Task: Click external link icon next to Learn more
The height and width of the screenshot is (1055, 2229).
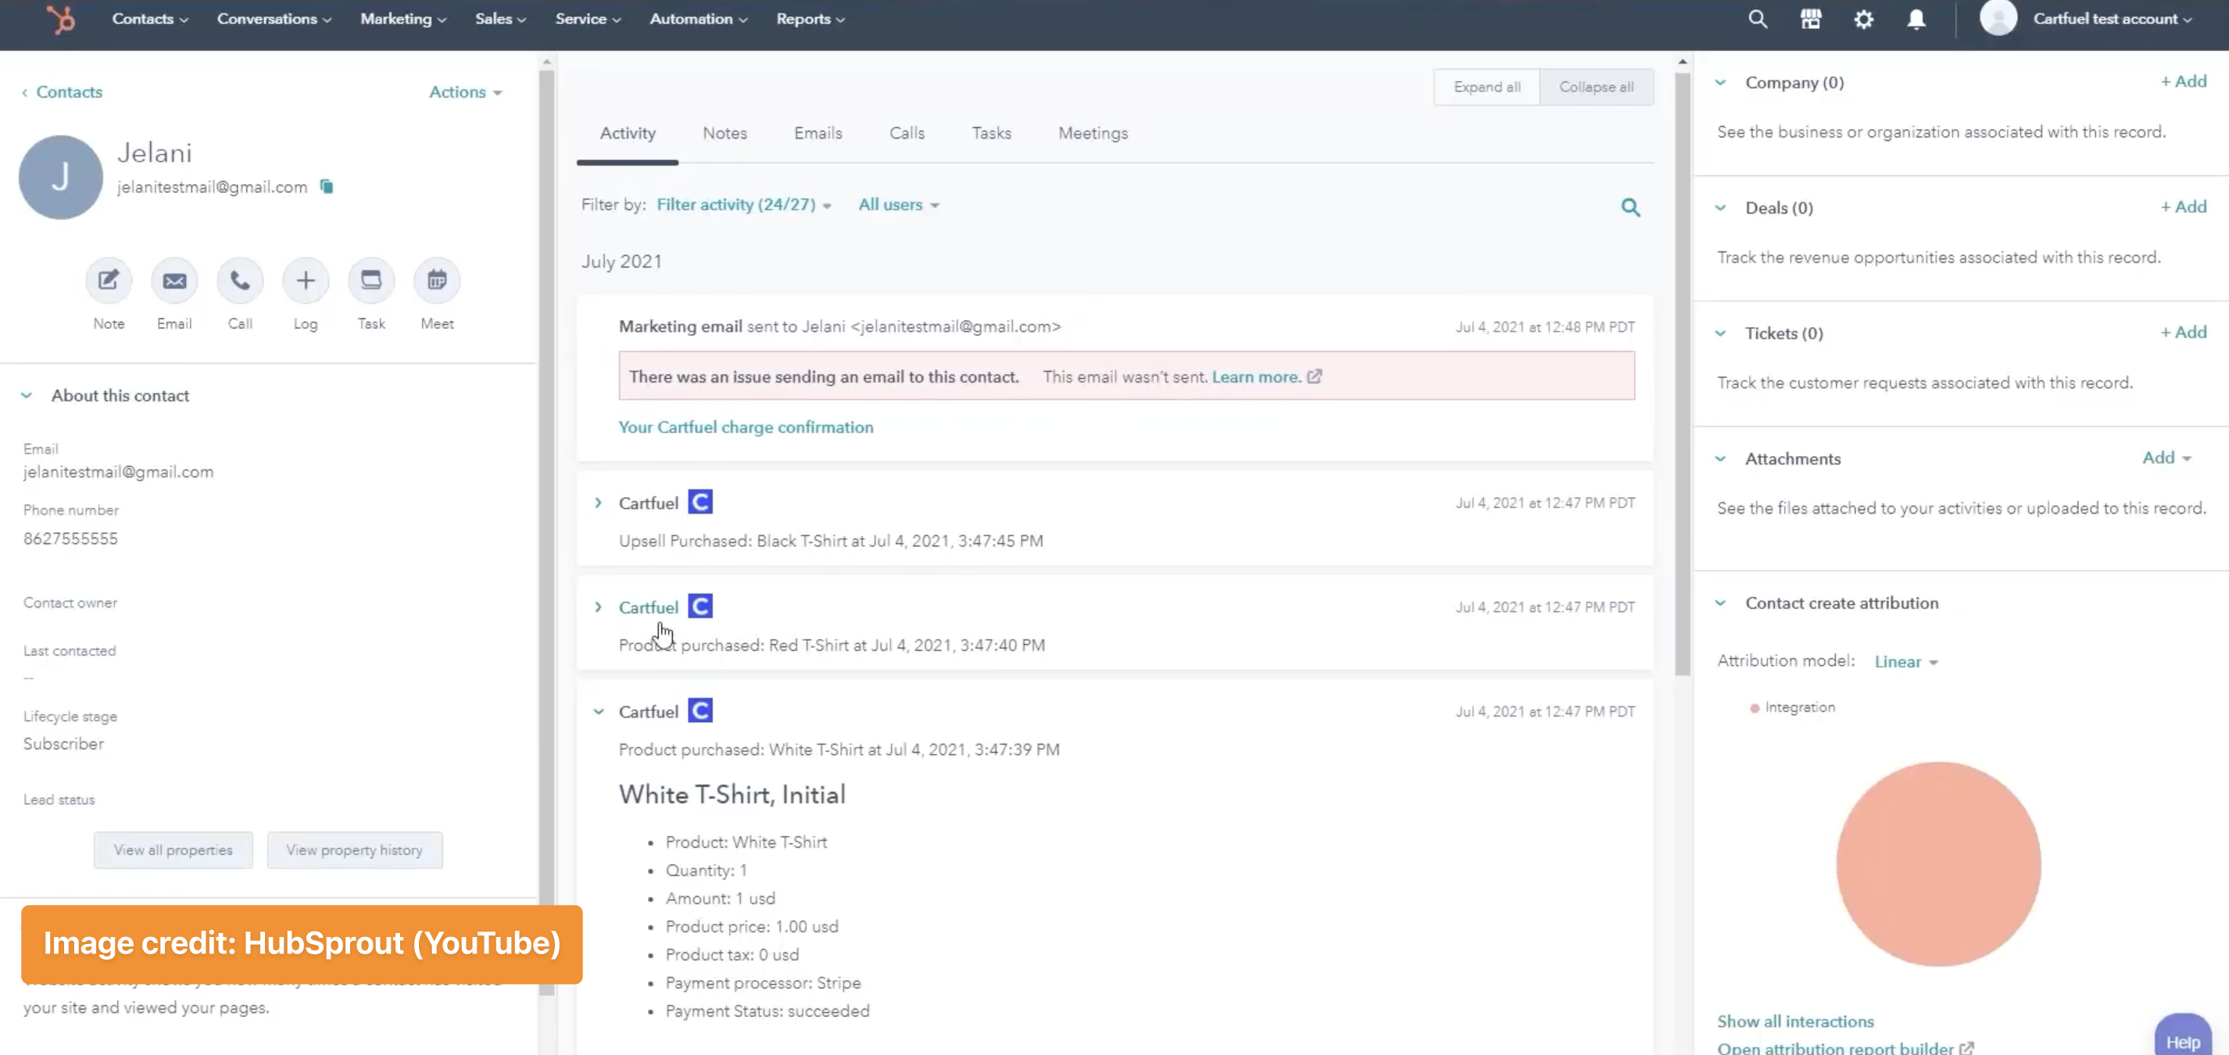Action: coord(1315,377)
